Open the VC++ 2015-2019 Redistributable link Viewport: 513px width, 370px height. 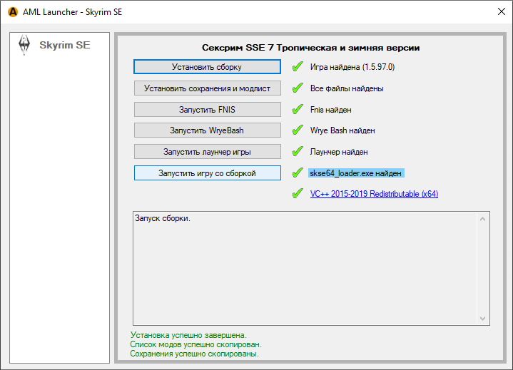[374, 194]
